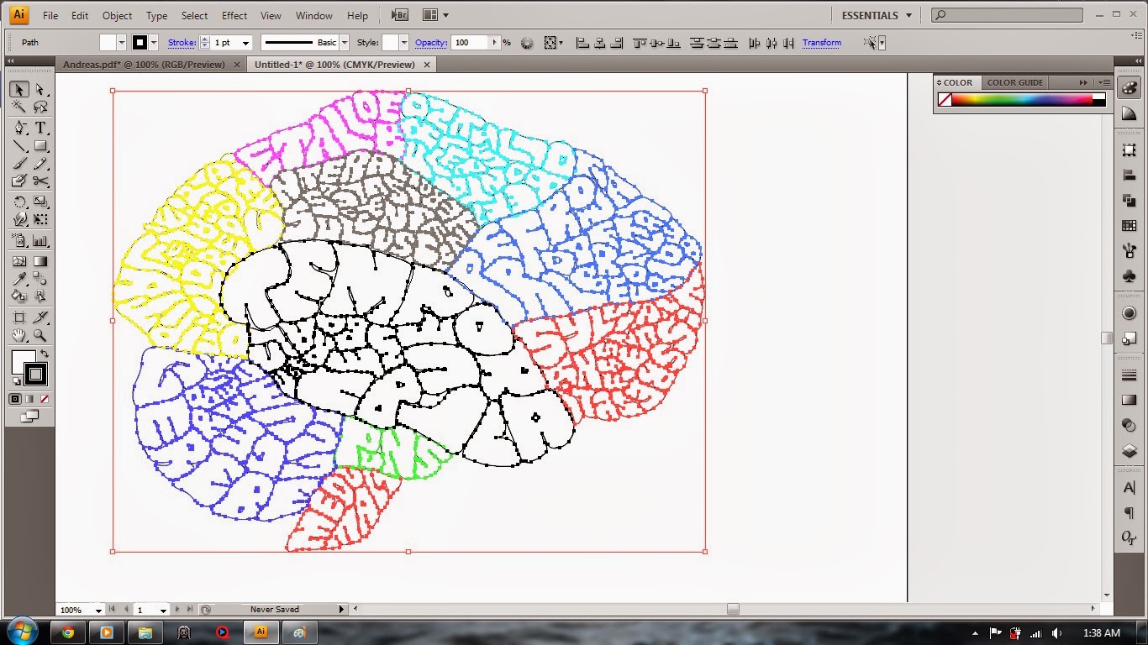
Task: Select the Rotate tool
Action: tap(18, 202)
